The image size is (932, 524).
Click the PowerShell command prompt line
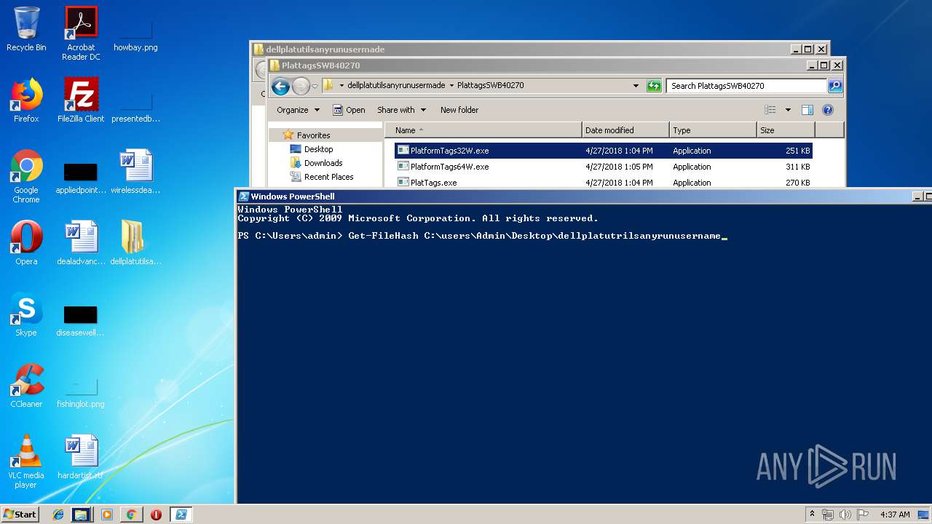tap(482, 236)
